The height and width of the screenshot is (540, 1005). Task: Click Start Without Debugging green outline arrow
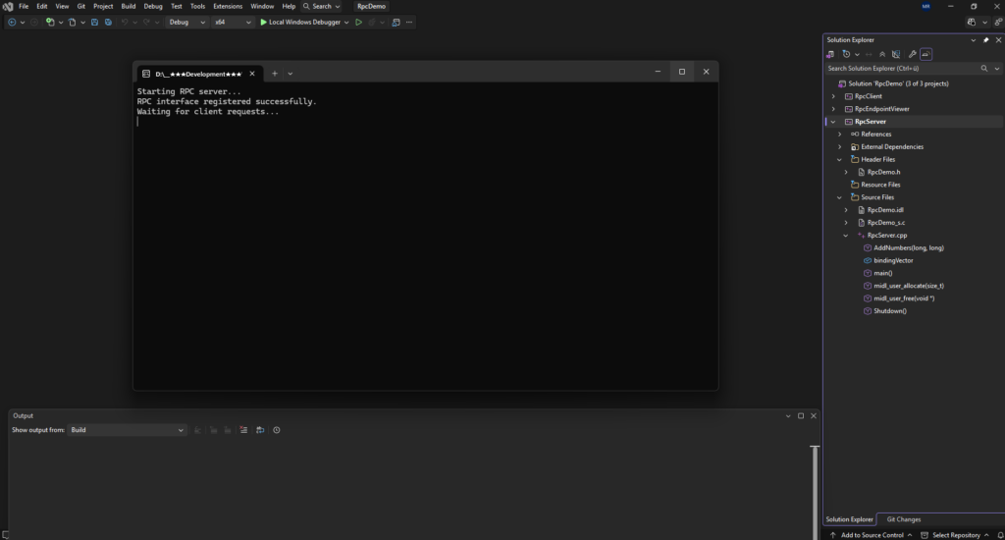359,23
